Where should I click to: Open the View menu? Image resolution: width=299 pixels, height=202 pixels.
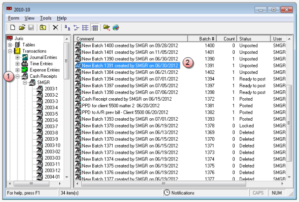tap(29, 18)
